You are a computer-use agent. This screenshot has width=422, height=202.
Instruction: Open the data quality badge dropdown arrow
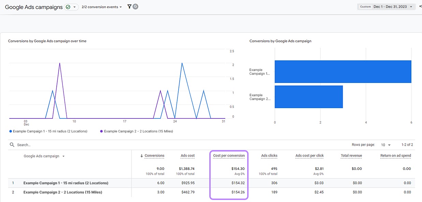point(75,6)
